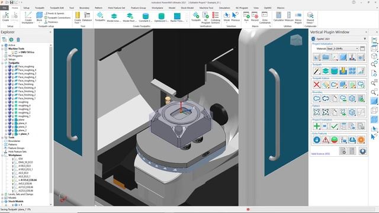Click the warning triangle icon in Extra Features

pyautogui.click(x=326, y=140)
